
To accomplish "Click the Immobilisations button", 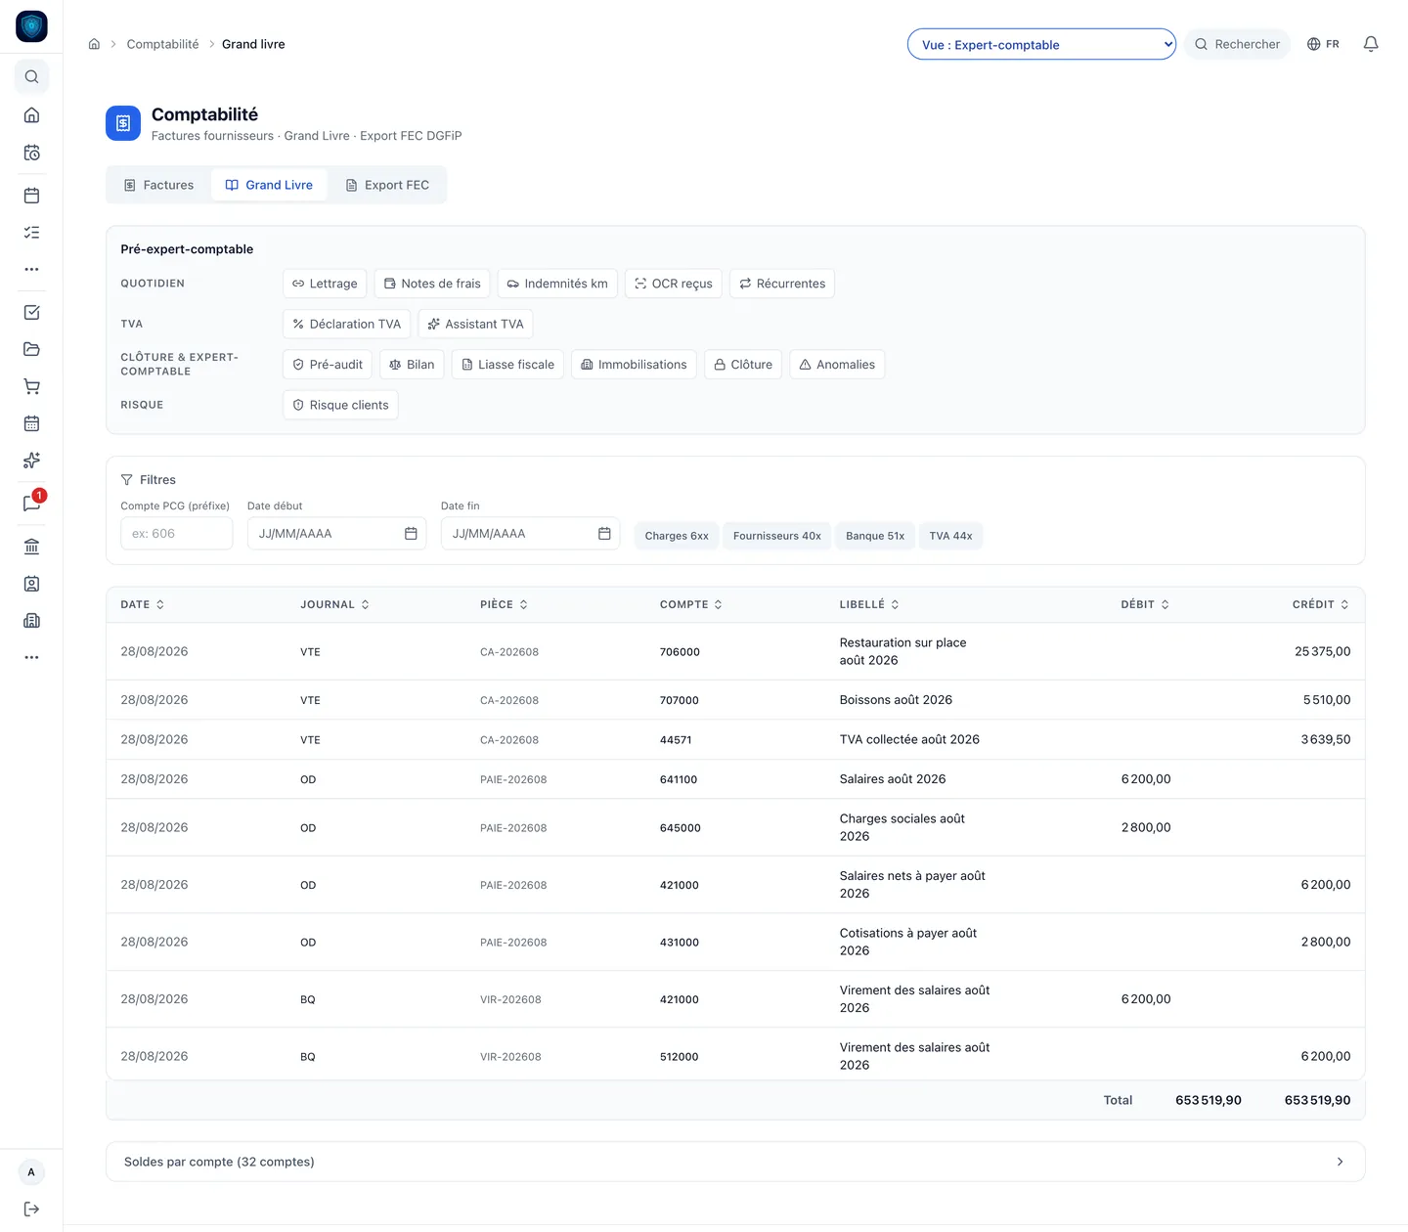I will coord(634,365).
